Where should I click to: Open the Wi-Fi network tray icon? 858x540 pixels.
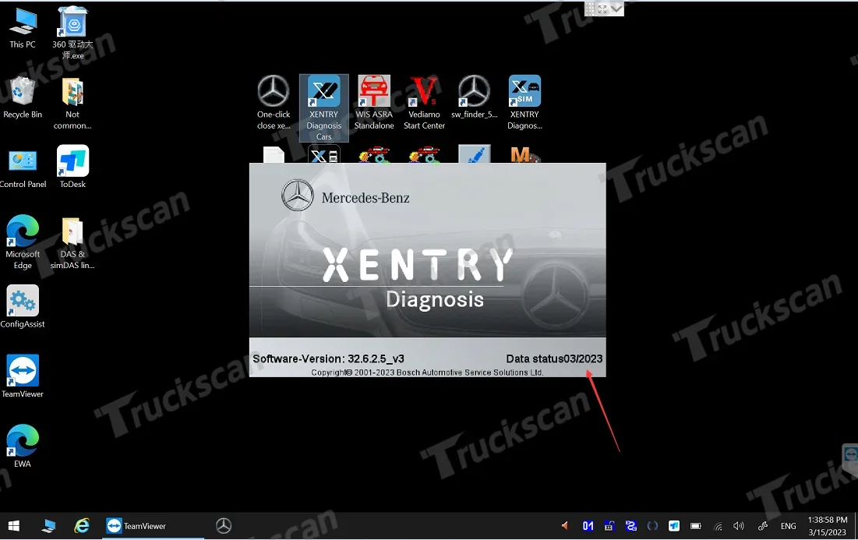coord(718,526)
